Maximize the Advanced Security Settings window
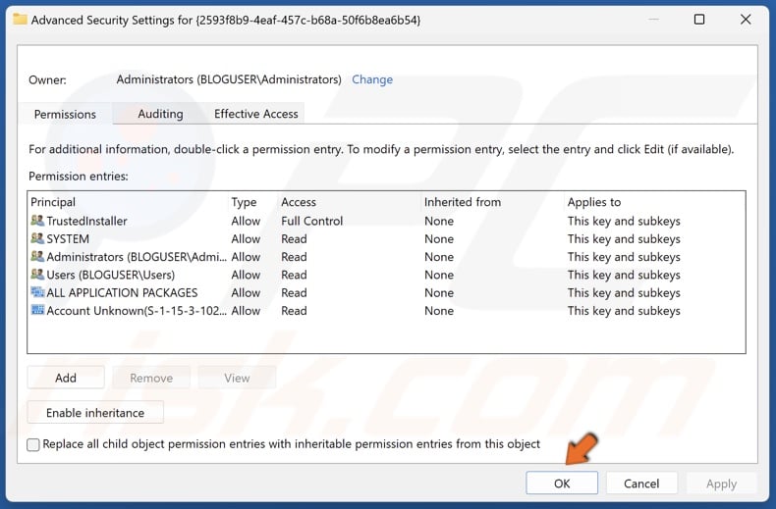Screen dimensions: 776x509 (699, 20)
